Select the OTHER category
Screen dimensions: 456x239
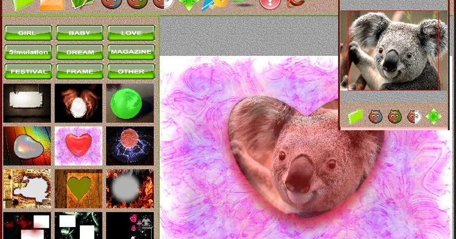coord(131,71)
